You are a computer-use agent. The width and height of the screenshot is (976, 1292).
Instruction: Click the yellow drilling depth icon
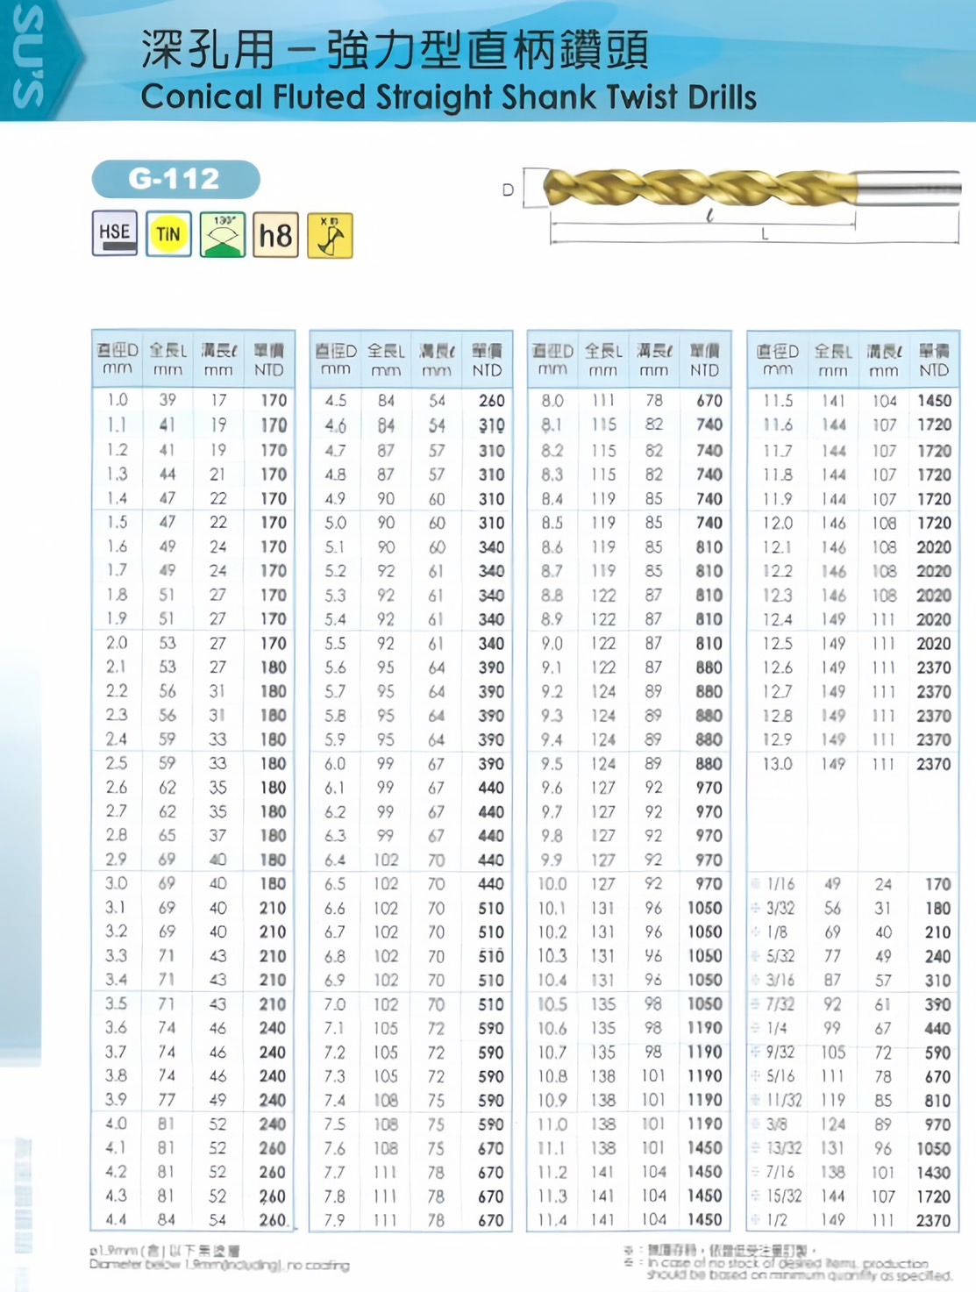(x=330, y=235)
